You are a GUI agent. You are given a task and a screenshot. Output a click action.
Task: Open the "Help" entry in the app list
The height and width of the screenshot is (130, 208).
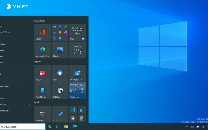pyautogui.click(x=2, y=99)
